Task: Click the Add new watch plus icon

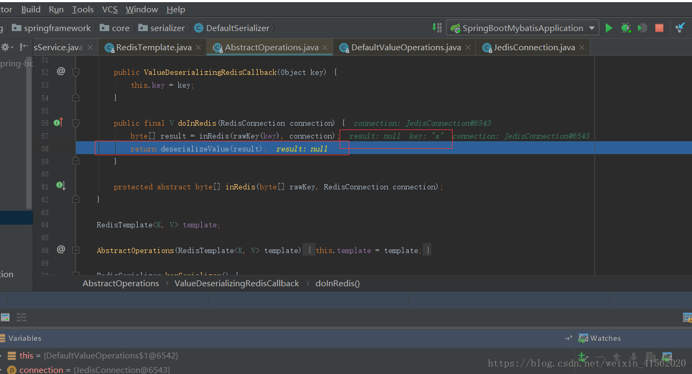Action: click(583, 357)
